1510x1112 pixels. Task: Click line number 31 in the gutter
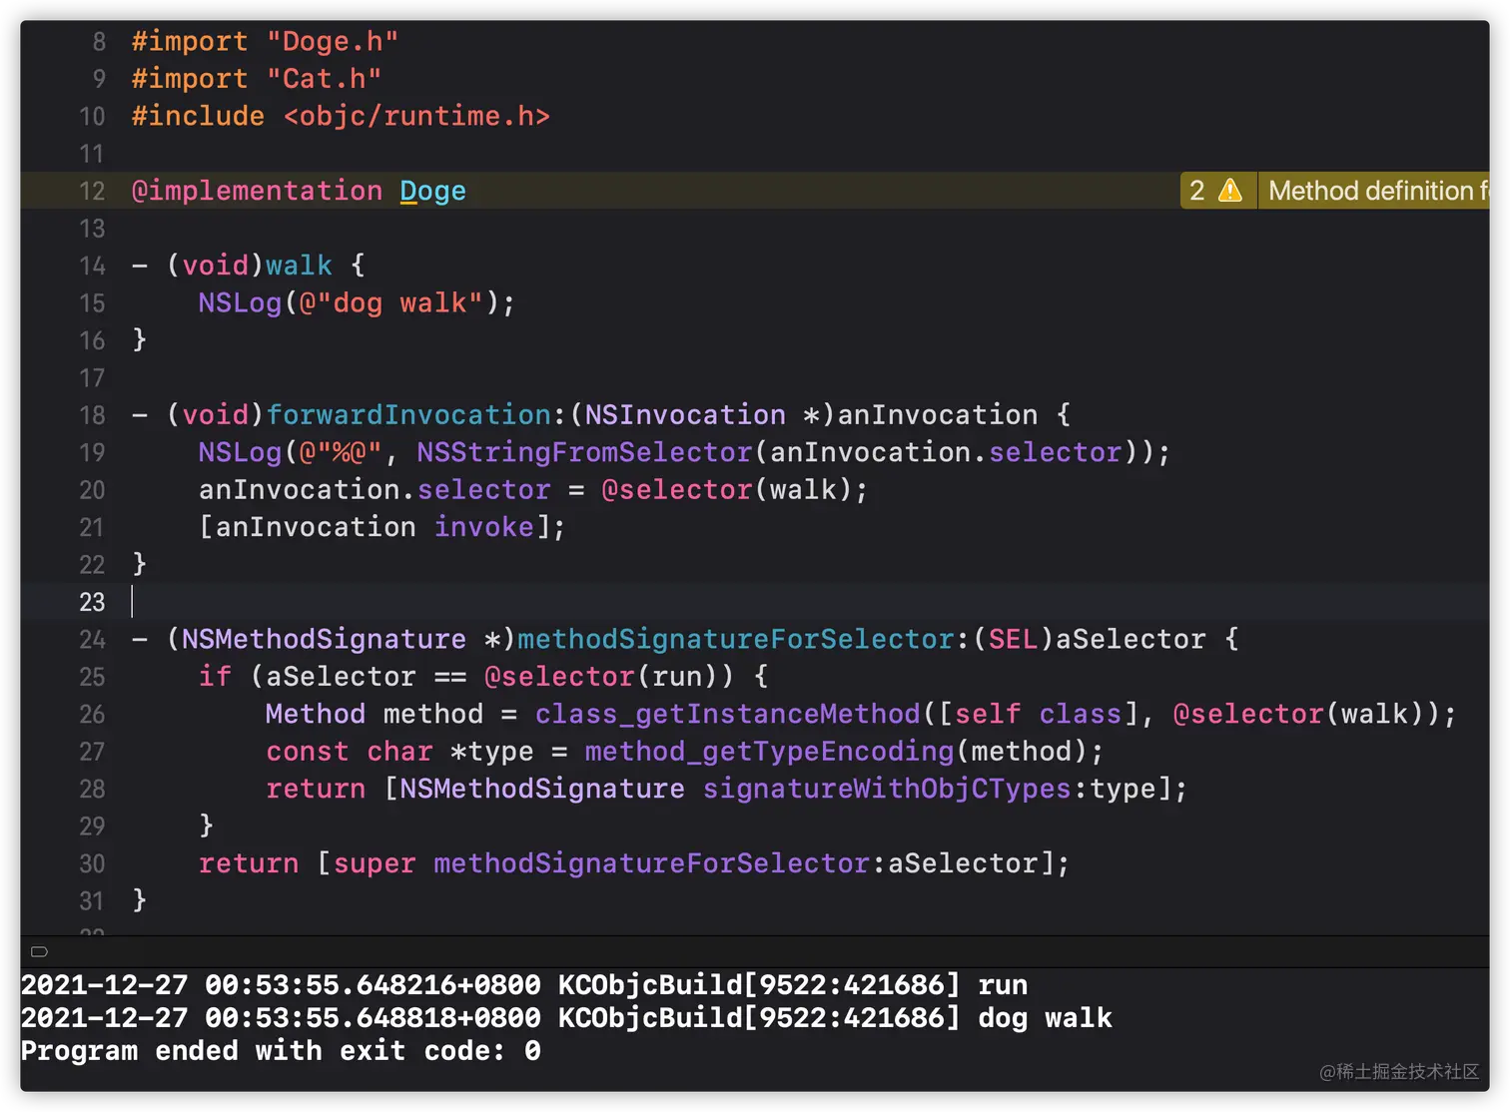(x=91, y=900)
